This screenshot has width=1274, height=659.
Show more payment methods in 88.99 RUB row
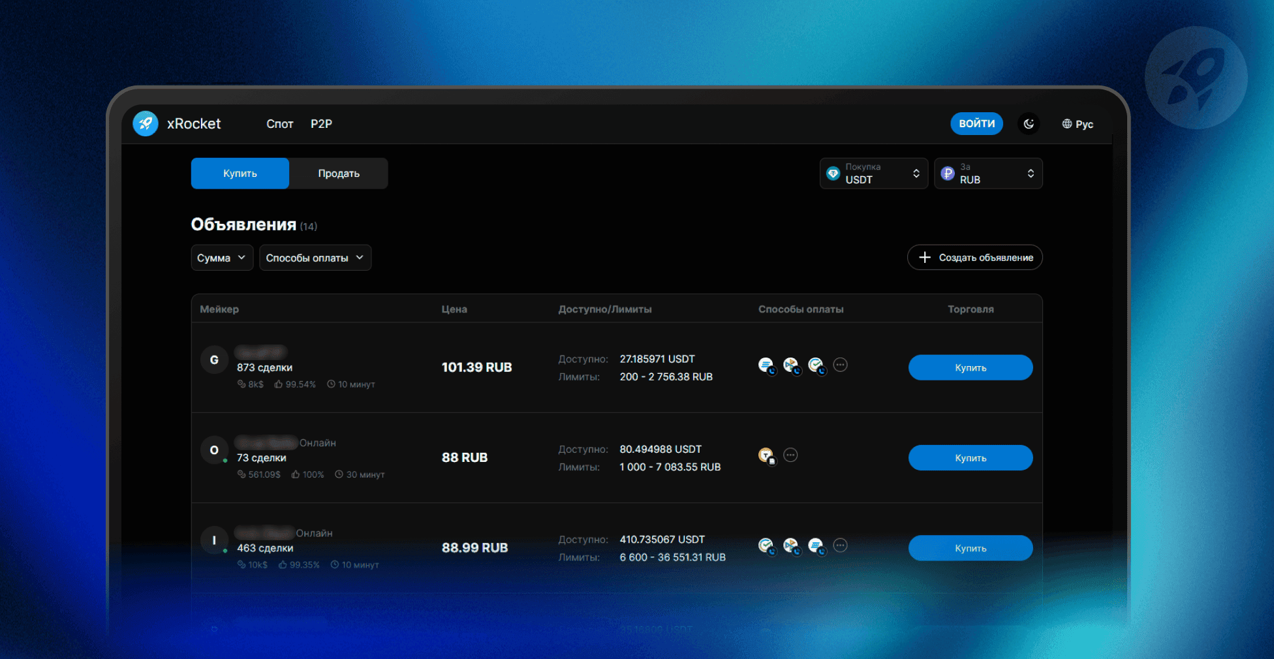click(x=841, y=545)
